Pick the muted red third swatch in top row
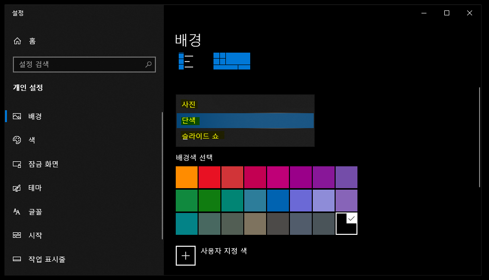The width and height of the screenshot is (489, 280). point(232,177)
